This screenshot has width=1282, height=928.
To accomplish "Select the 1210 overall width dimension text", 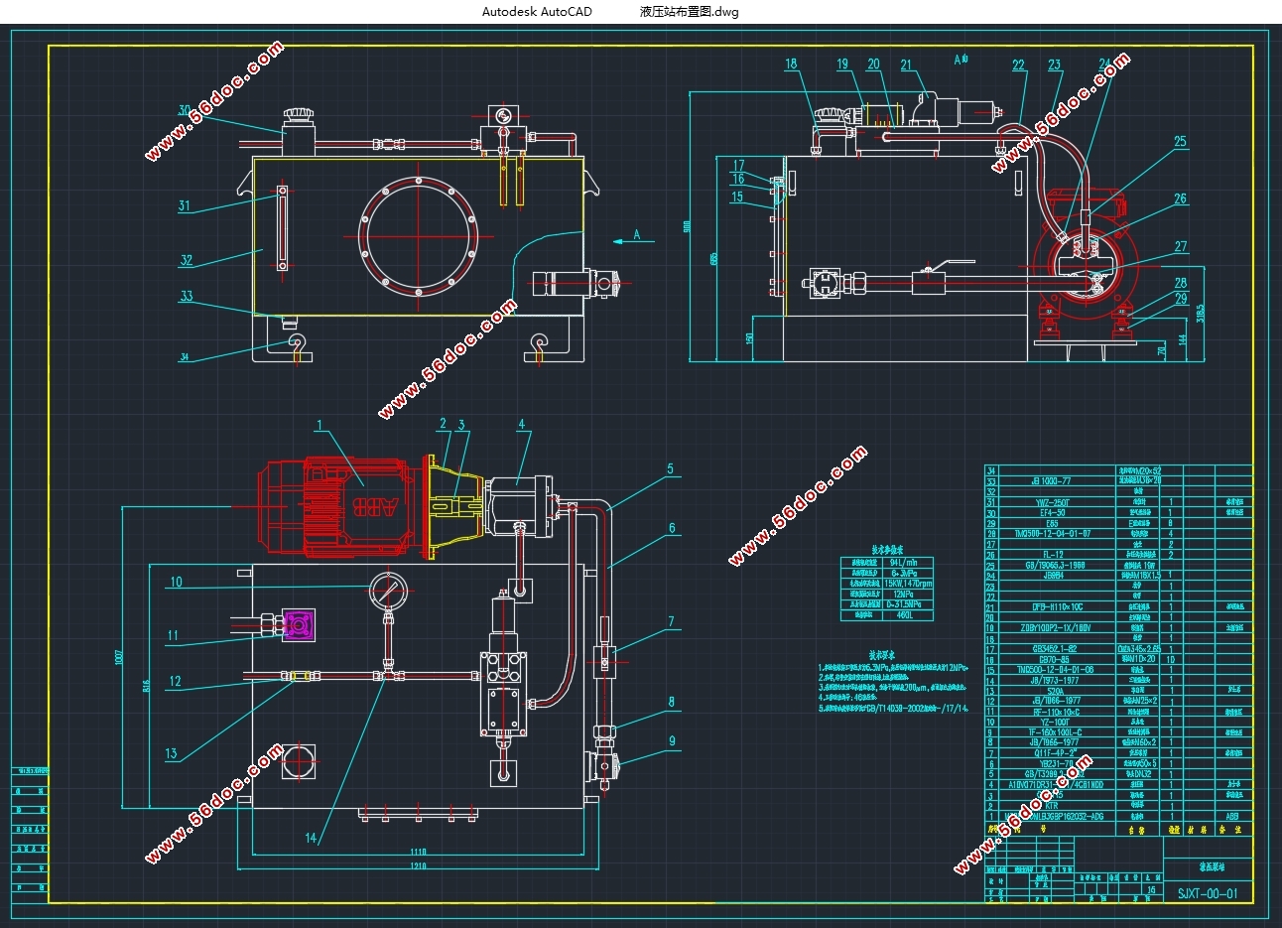I will pyautogui.click(x=417, y=867).
